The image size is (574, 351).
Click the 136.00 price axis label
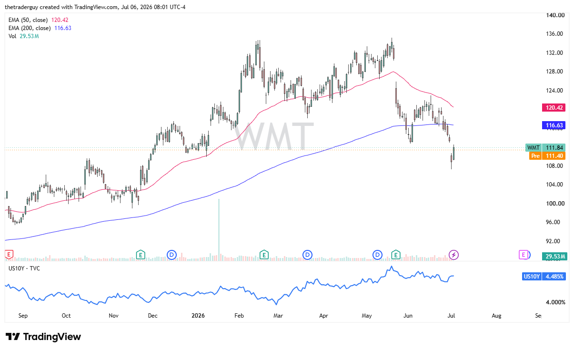pos(555,34)
